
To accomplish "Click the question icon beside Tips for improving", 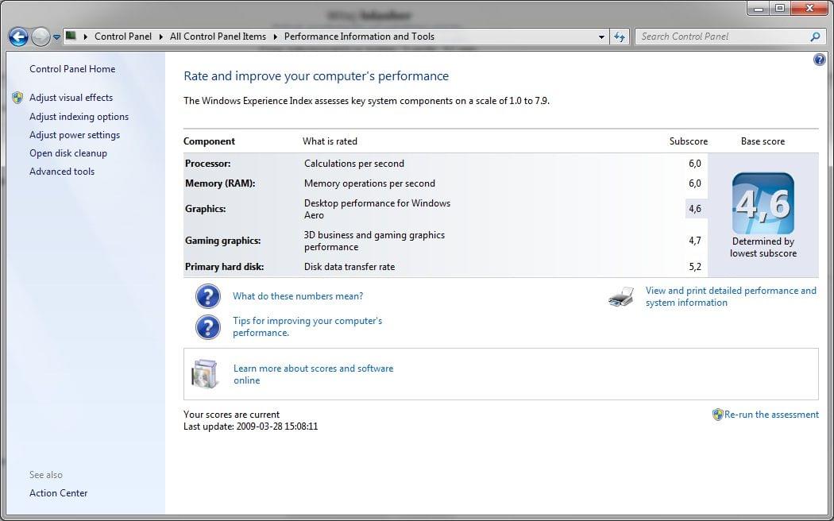I will (208, 327).
